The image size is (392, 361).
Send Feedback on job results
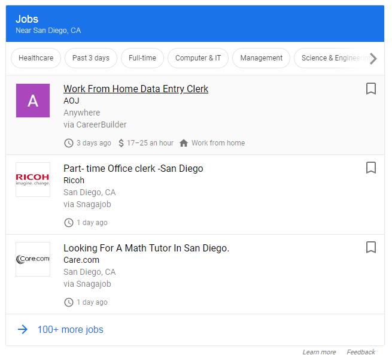361,352
